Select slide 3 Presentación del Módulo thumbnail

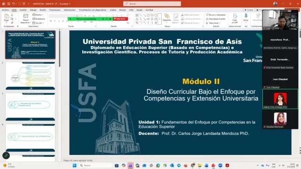pos(30,107)
